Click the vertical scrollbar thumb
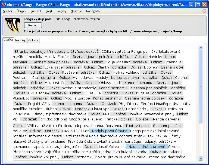 (x=201, y=87)
